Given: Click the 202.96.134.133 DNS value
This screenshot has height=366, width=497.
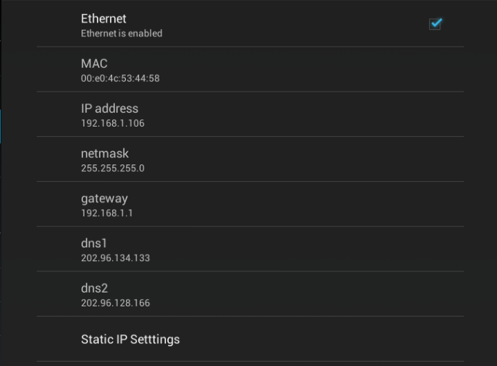Looking at the screenshot, I should pyautogui.click(x=116, y=258).
